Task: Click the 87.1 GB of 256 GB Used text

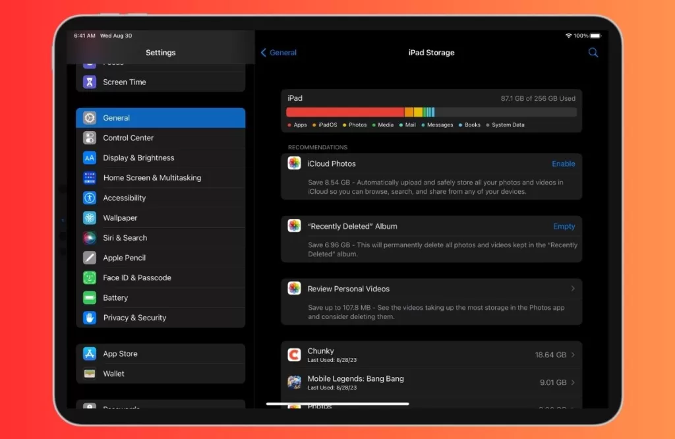Action: 538,99
